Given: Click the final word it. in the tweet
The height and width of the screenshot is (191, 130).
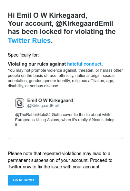Looking at the screenshot, I should tap(17, 125).
